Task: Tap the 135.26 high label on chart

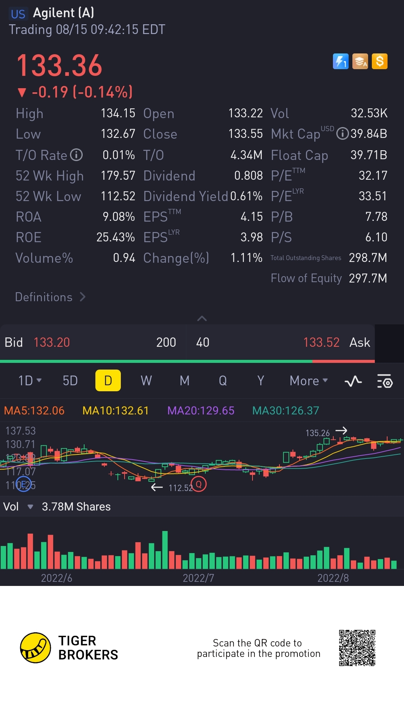Action: pos(318,433)
